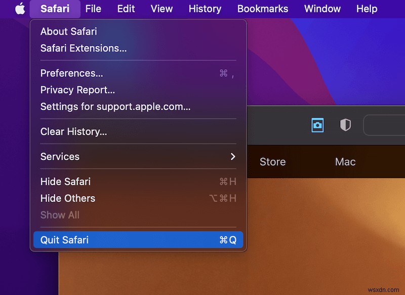Open the Bookmarks menu
Screen dimensions: 405x295
click(263, 9)
